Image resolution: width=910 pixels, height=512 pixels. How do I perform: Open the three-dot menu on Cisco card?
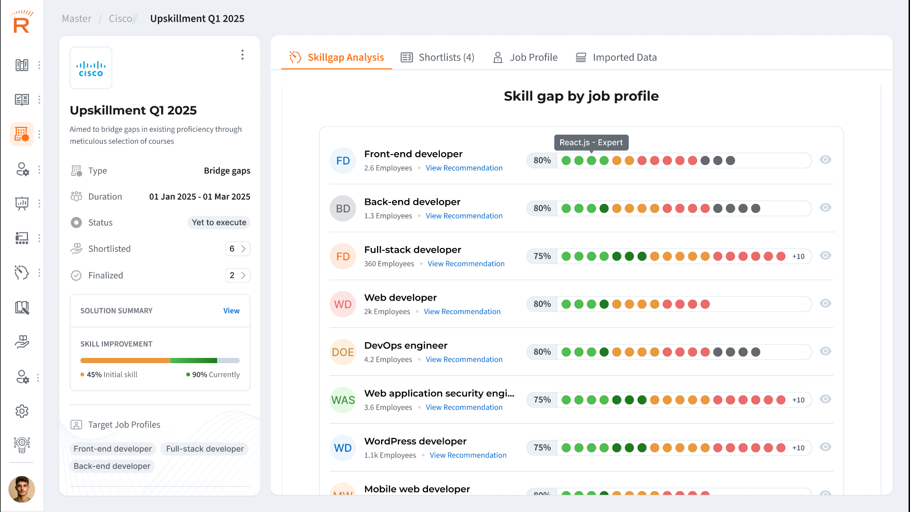[242, 55]
